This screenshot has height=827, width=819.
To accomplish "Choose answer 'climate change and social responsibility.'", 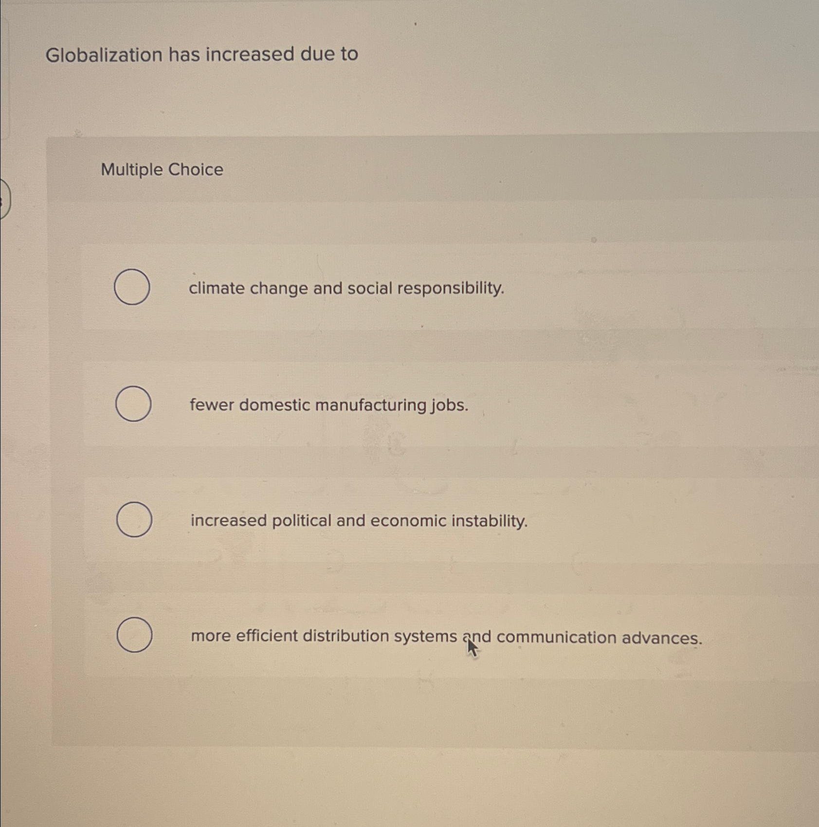I will [x=347, y=288].
